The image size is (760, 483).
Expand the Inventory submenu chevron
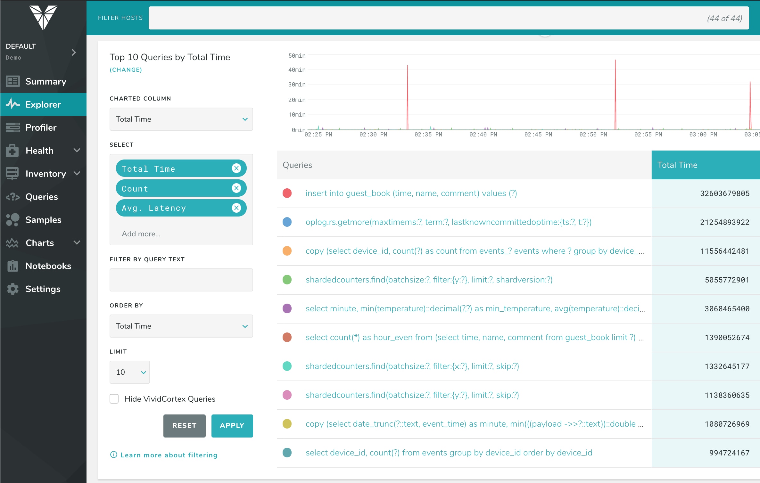pos(77,173)
